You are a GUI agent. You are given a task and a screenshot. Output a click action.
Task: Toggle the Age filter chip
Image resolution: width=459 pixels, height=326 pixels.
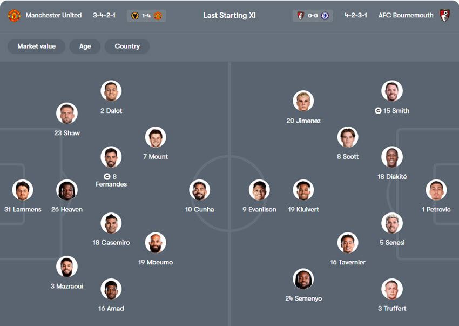(x=85, y=46)
